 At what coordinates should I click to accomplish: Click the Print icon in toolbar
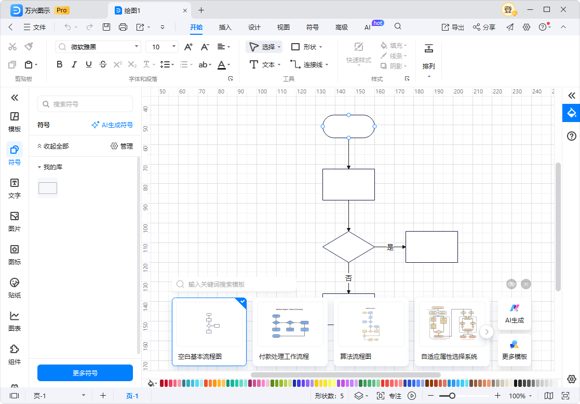click(x=123, y=27)
